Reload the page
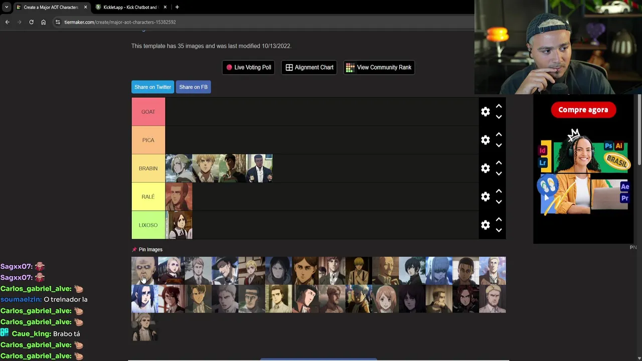The image size is (642, 361). coord(31,22)
